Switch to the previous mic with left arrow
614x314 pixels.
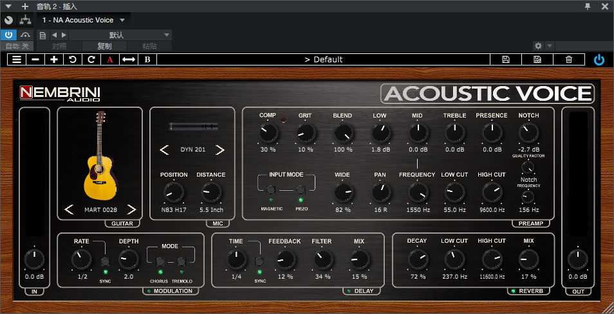(164, 150)
